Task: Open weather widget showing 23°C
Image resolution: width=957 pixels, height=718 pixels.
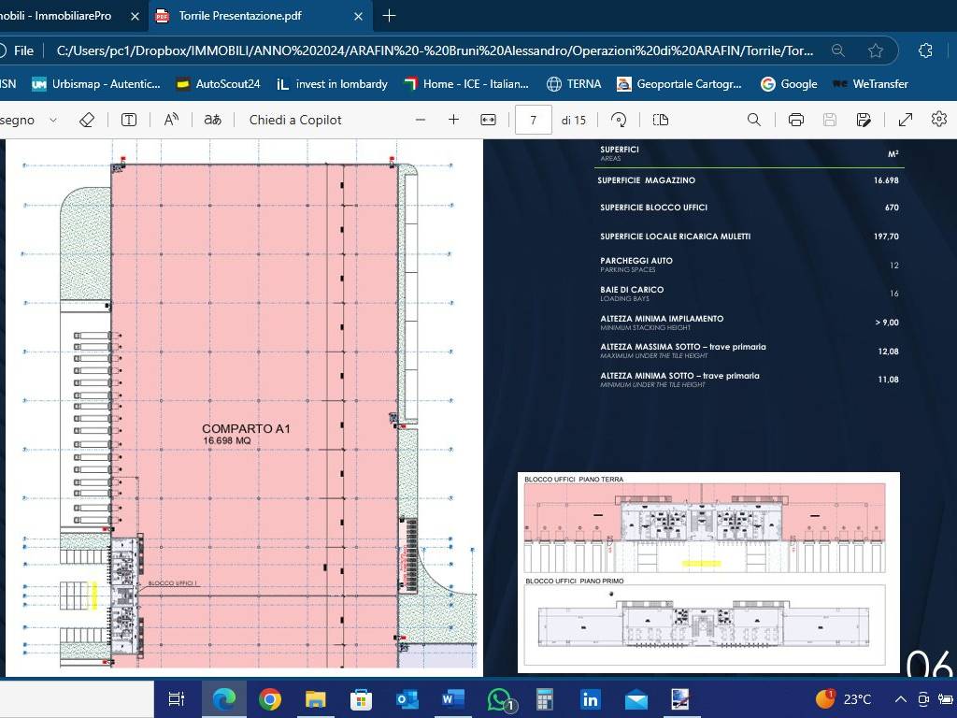Action: (x=844, y=699)
